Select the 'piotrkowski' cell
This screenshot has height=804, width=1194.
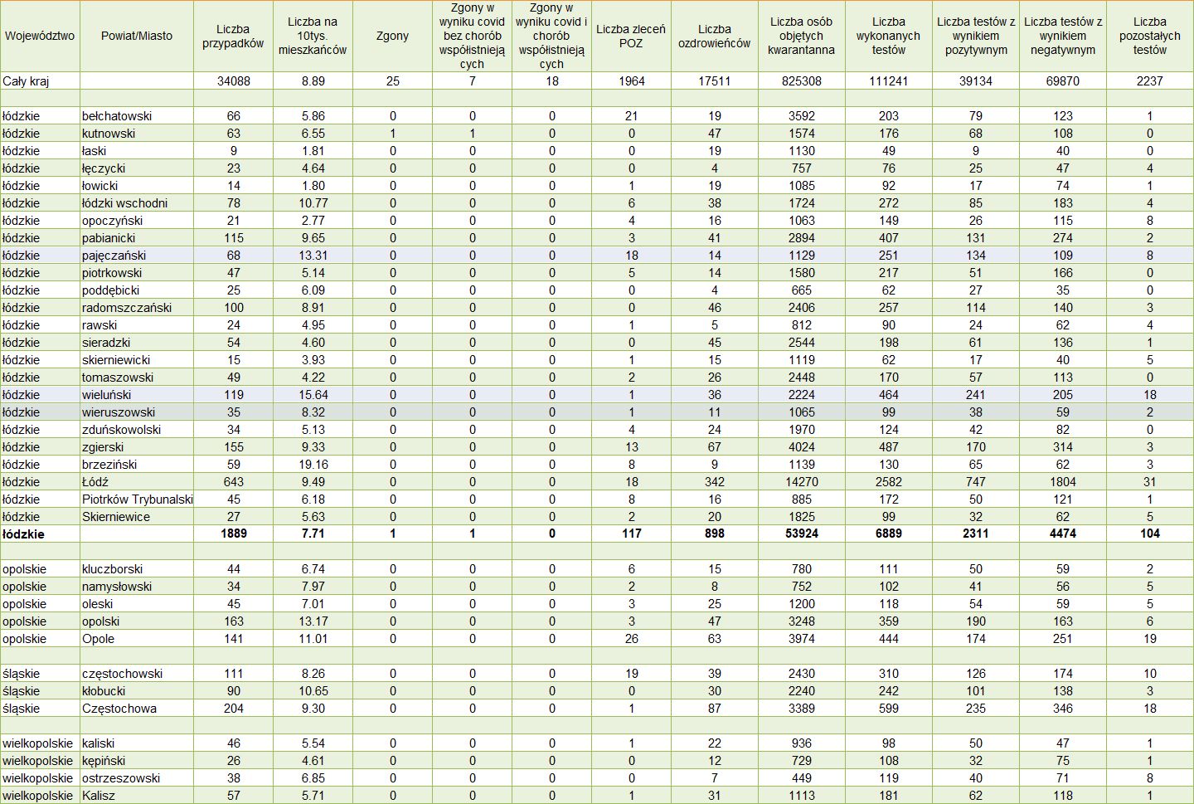click(137, 273)
